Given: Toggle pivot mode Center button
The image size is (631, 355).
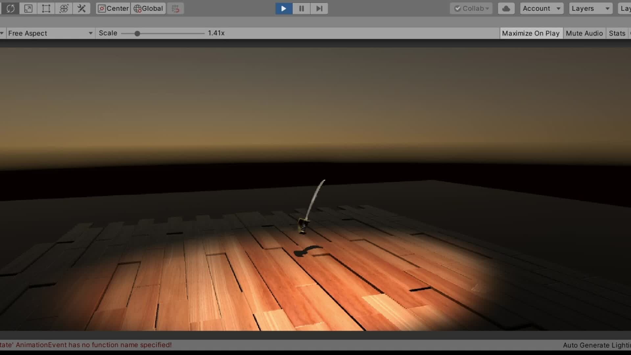Looking at the screenshot, I should point(113,9).
